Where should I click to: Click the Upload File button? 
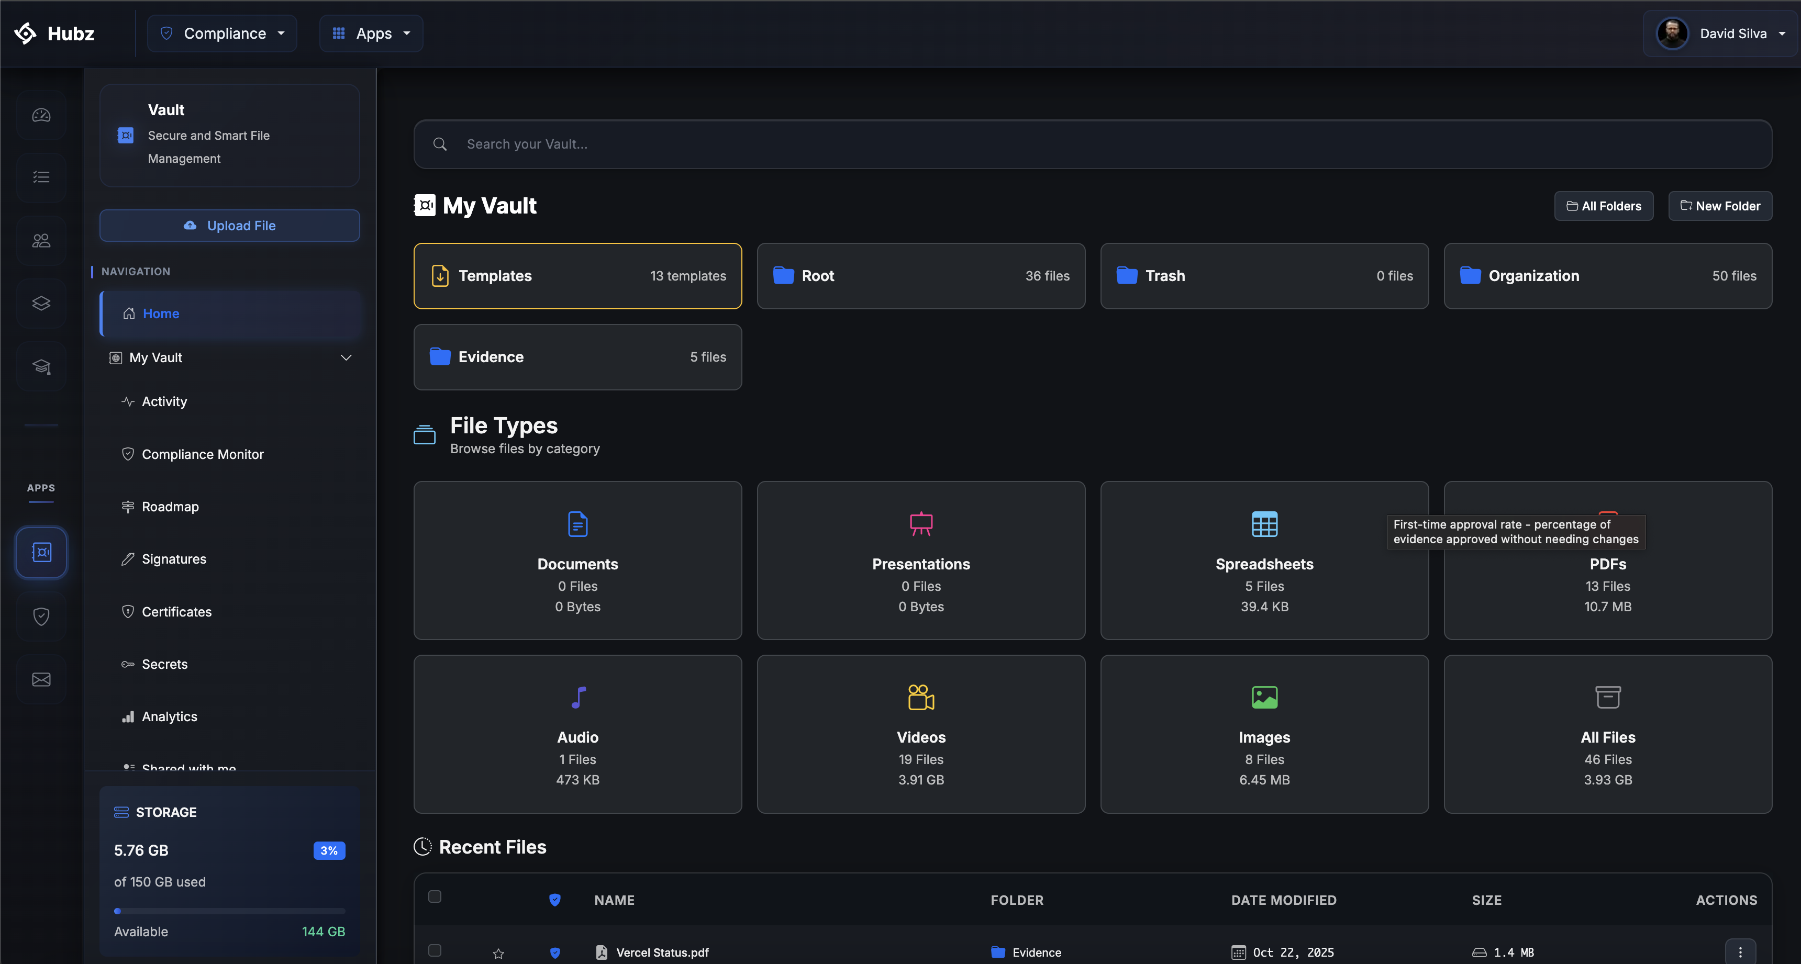pos(229,226)
